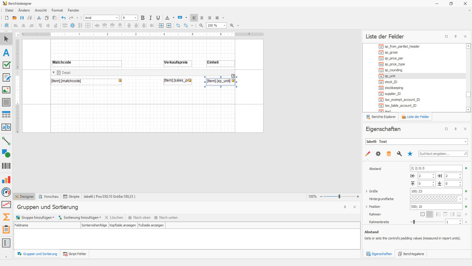This screenshot has width=472, height=266.
Task: Select the Chart tool
Action: click(6, 180)
